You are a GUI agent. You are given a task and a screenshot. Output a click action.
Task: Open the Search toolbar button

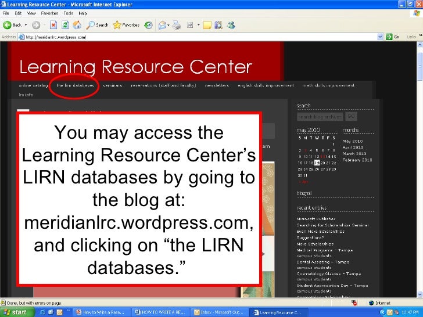pyautogui.click(x=98, y=25)
